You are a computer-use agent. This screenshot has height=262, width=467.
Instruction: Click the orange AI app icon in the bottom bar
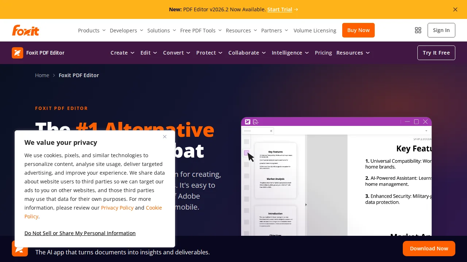point(20,249)
